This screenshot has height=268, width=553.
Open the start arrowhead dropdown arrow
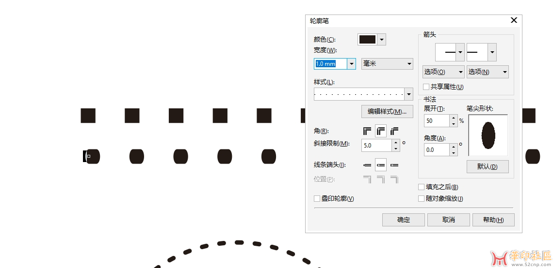[x=460, y=52]
